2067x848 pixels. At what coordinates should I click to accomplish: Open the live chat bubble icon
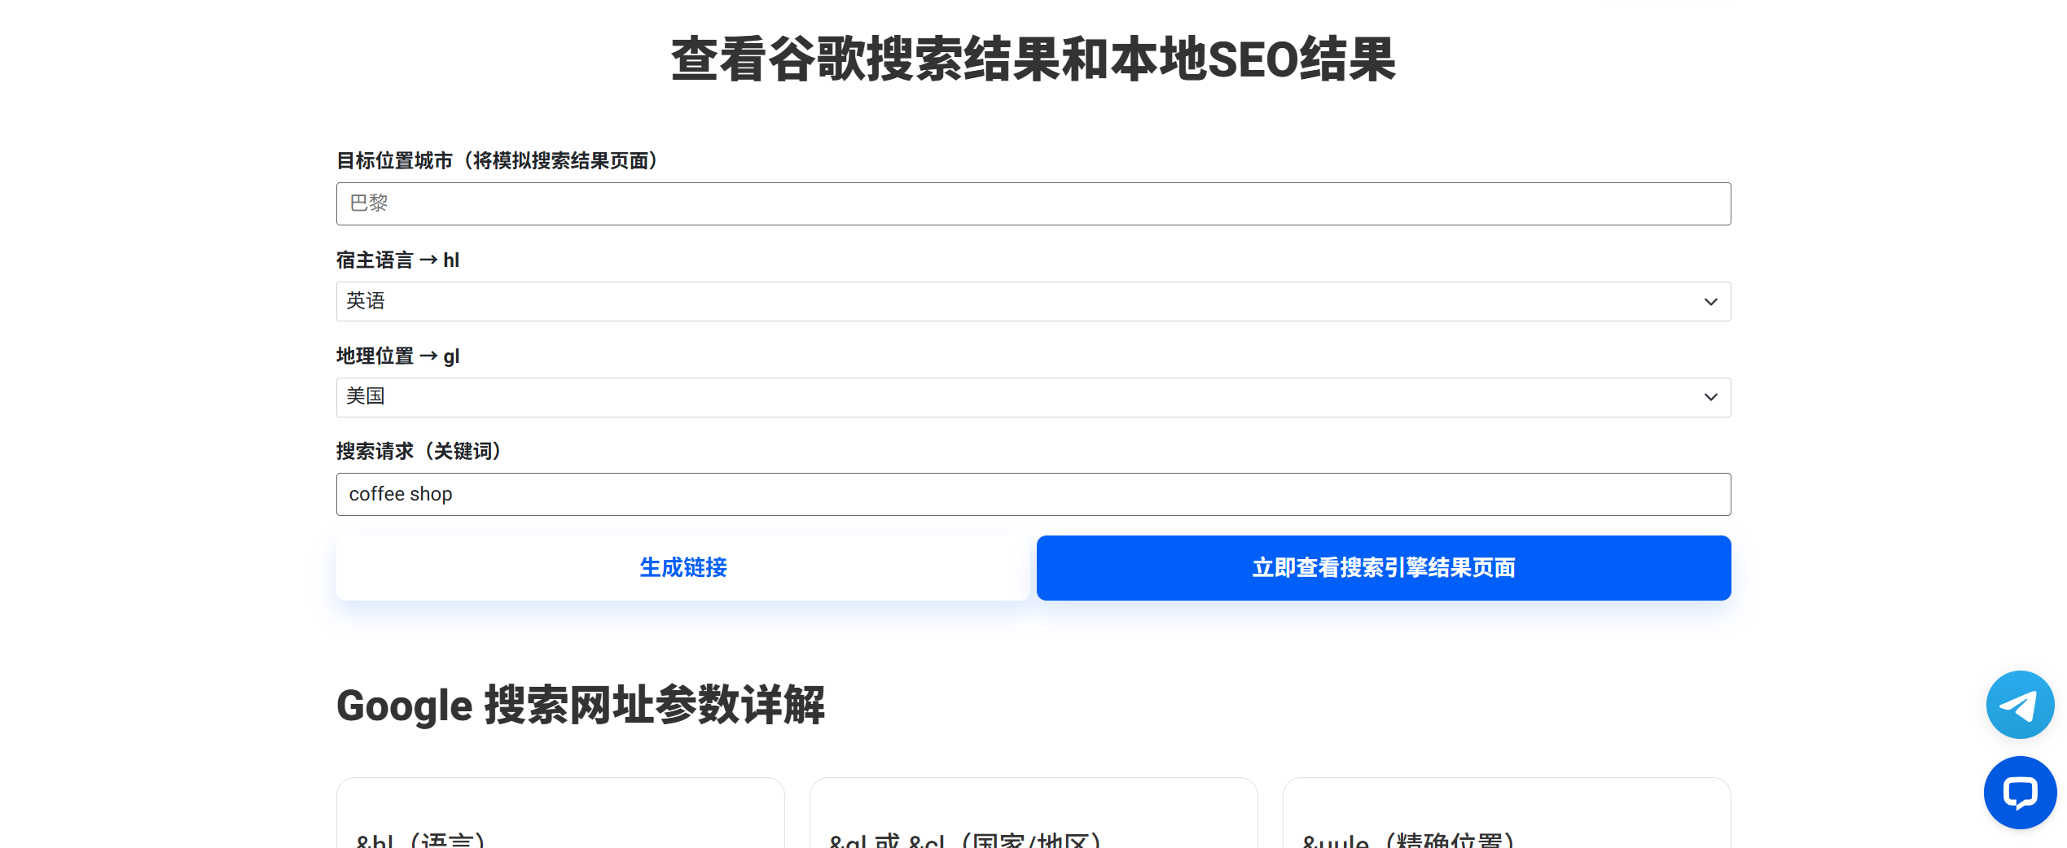(x=2020, y=793)
